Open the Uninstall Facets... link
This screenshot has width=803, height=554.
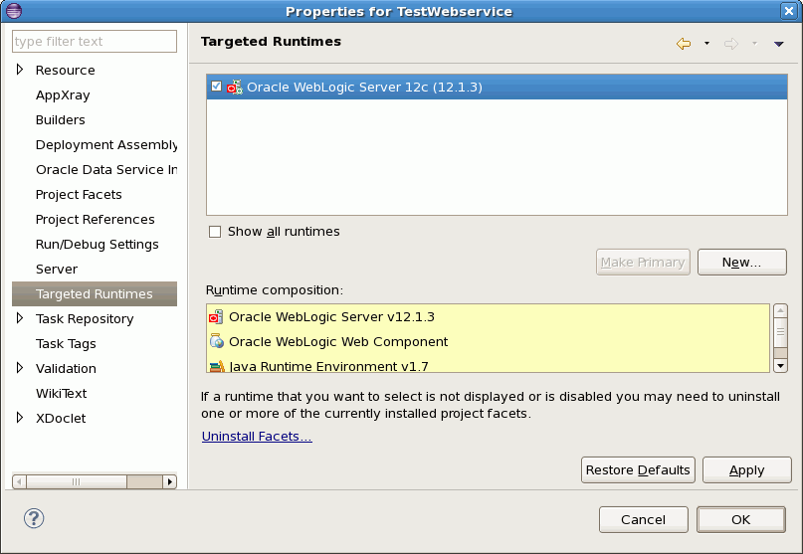pos(257,437)
